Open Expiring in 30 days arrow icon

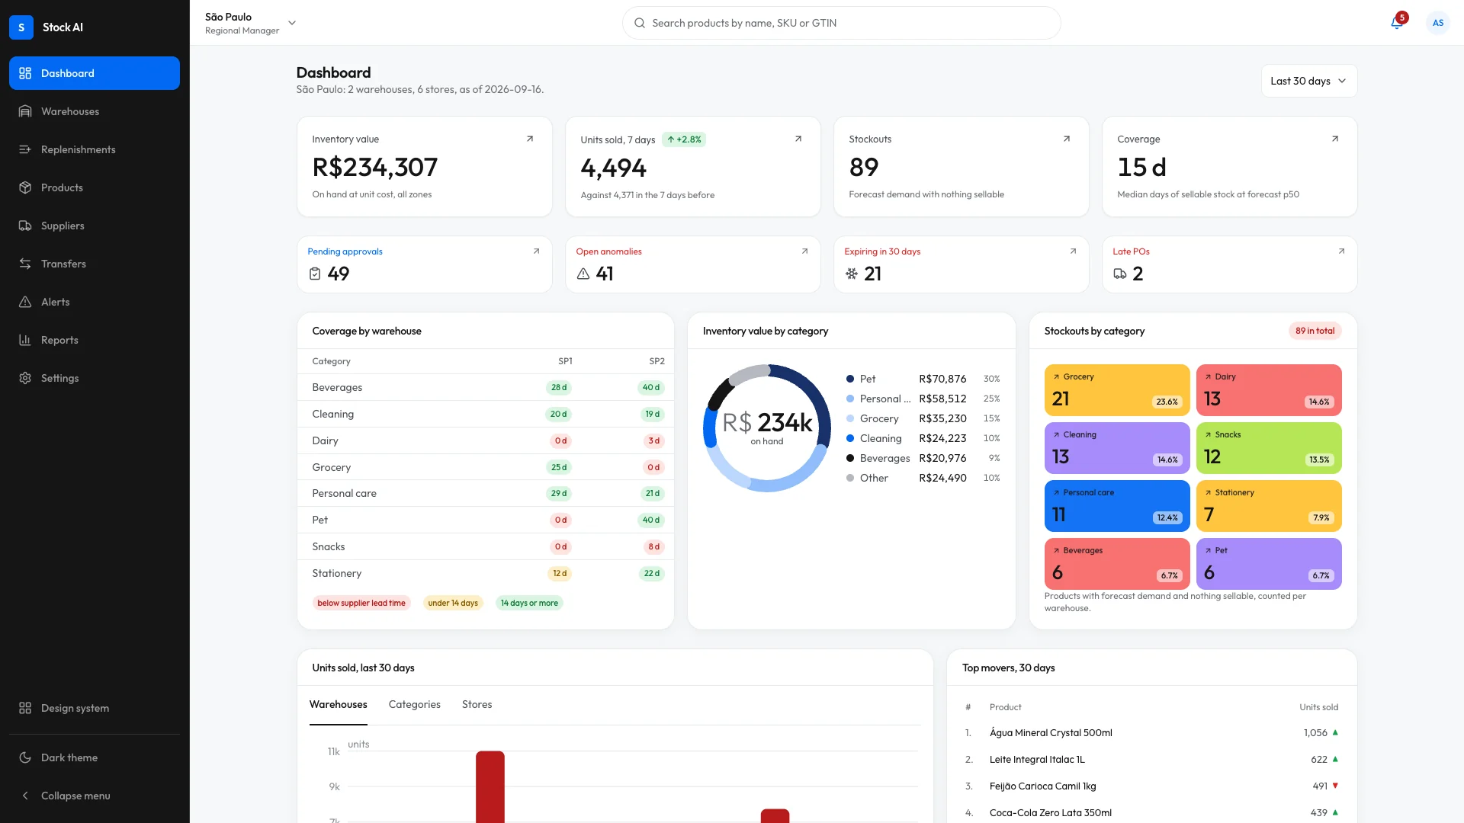1073,251
